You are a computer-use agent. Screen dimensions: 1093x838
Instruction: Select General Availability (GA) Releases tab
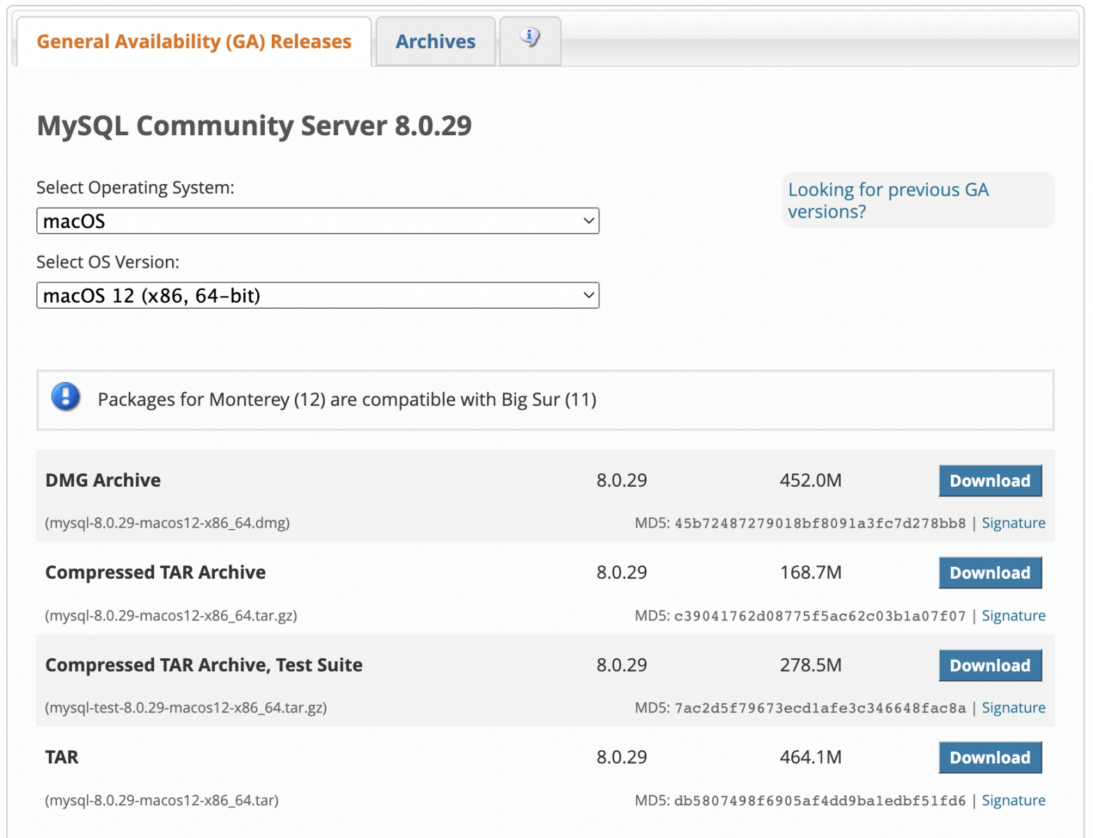(x=194, y=42)
